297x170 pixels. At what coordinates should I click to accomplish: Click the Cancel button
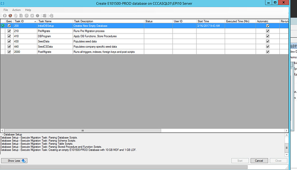(259, 161)
